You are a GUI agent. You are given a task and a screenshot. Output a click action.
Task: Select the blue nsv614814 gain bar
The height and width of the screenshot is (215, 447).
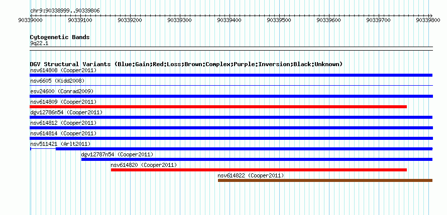(231, 138)
